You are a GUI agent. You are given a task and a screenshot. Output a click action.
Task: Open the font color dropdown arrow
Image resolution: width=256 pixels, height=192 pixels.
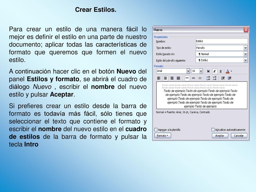[231, 71]
